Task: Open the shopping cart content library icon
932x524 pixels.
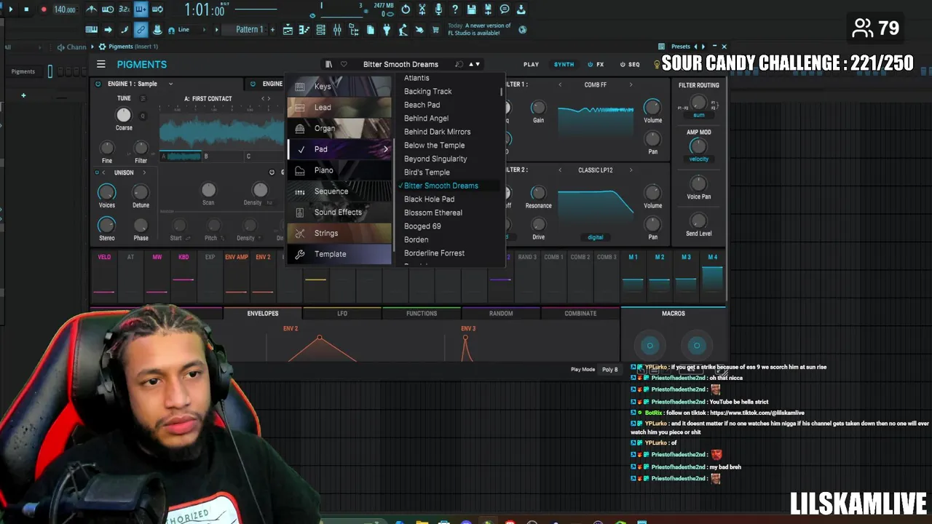Action: pos(435,30)
